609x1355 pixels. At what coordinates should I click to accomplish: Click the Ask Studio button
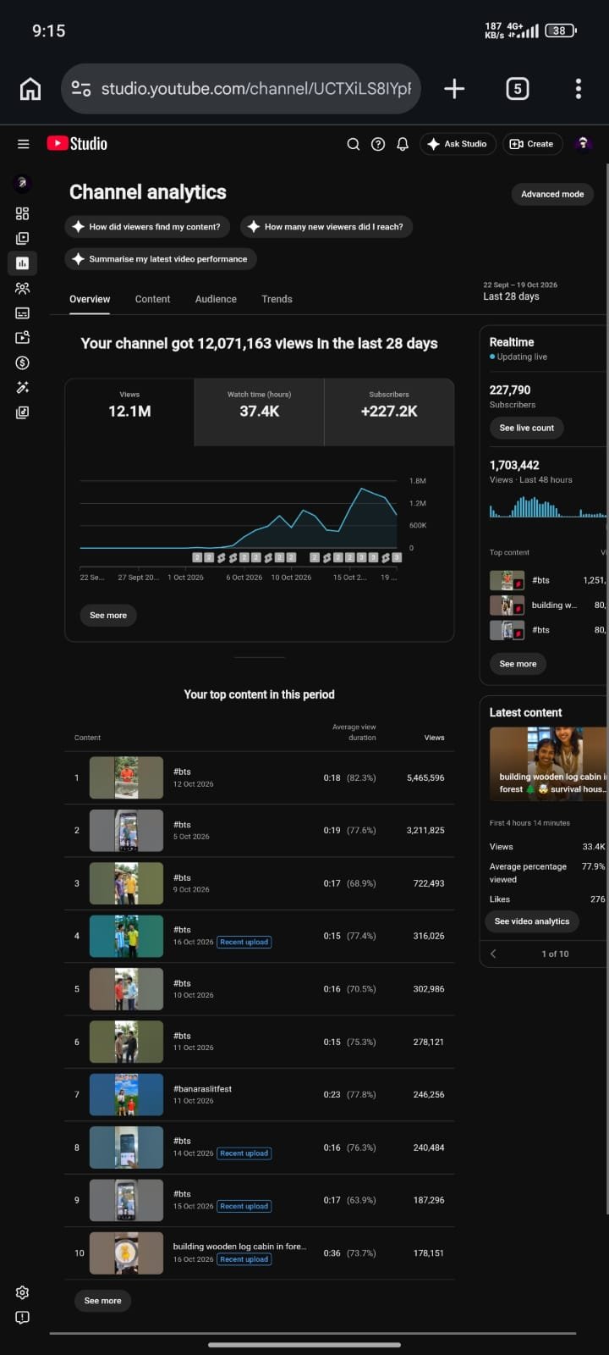pyautogui.click(x=458, y=144)
